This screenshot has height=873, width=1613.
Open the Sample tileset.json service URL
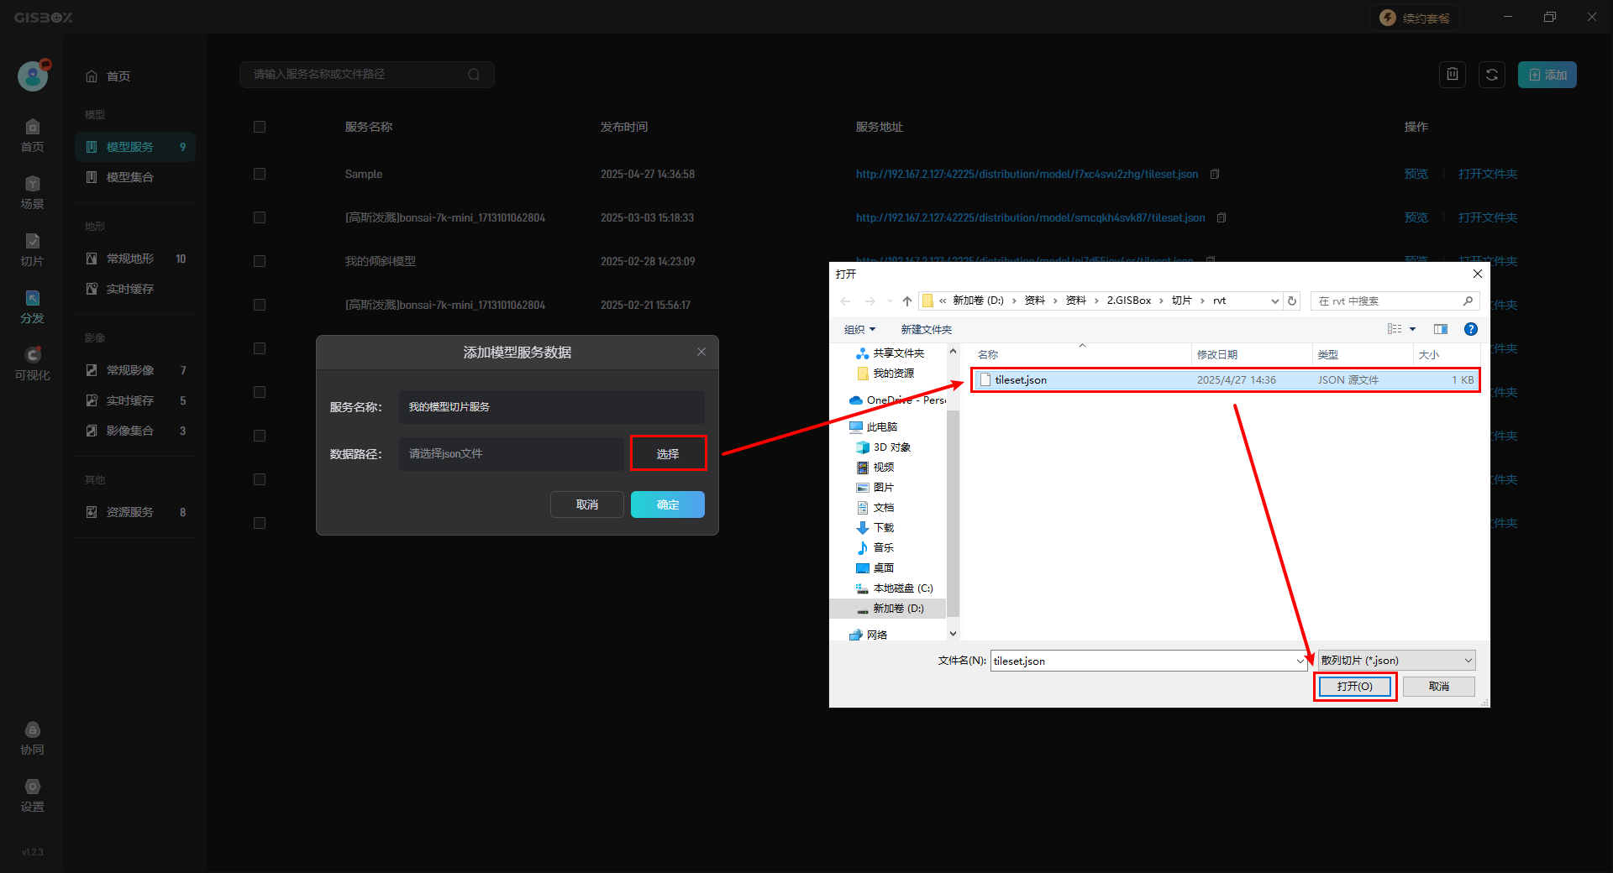click(1027, 174)
